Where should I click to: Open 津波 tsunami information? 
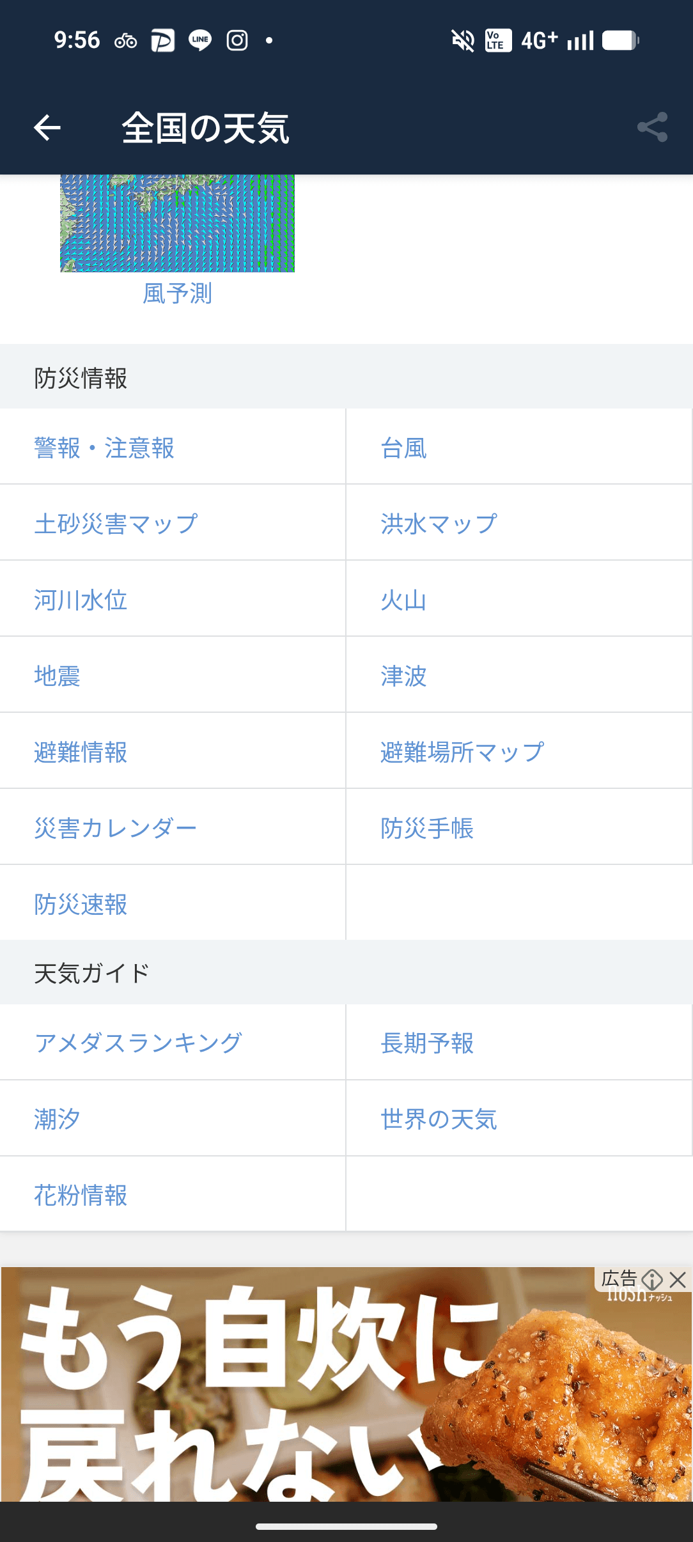tap(403, 676)
